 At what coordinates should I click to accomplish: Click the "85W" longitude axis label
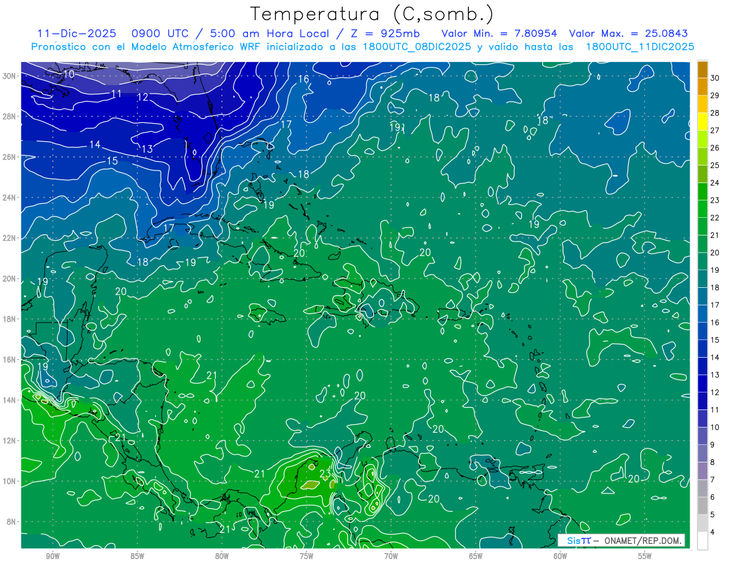(x=137, y=556)
